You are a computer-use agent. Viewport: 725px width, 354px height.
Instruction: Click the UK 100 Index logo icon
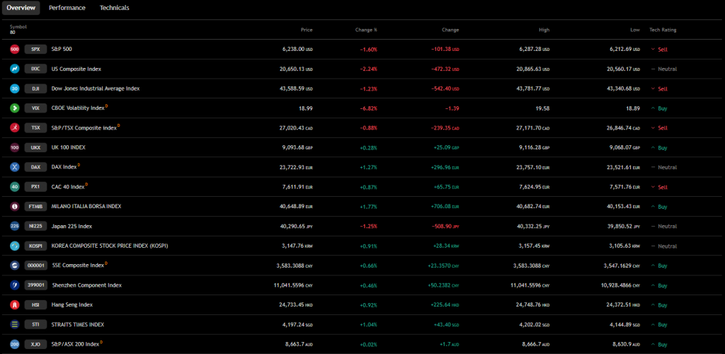coord(14,147)
